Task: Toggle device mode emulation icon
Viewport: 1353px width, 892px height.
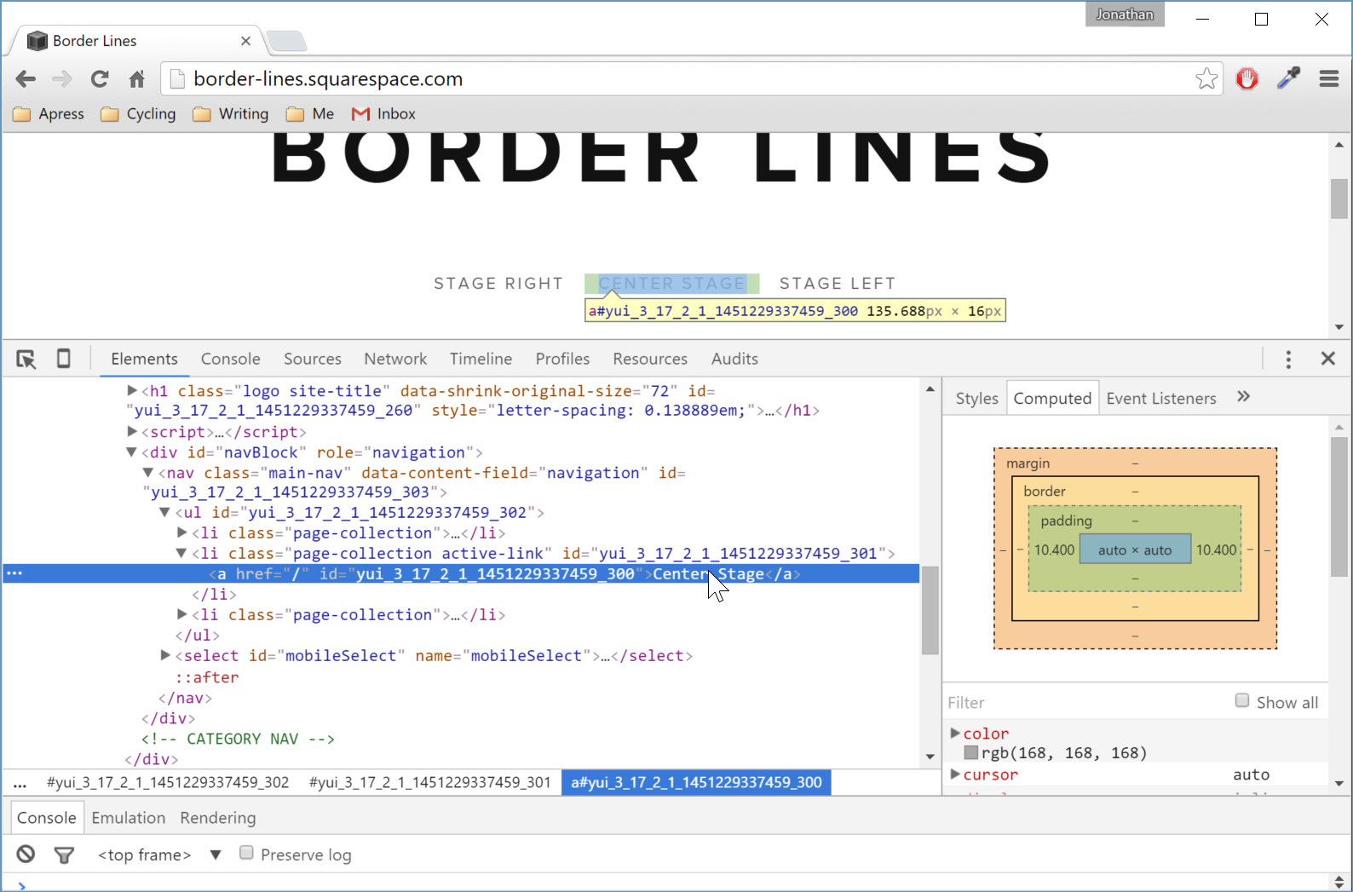Action: (64, 359)
